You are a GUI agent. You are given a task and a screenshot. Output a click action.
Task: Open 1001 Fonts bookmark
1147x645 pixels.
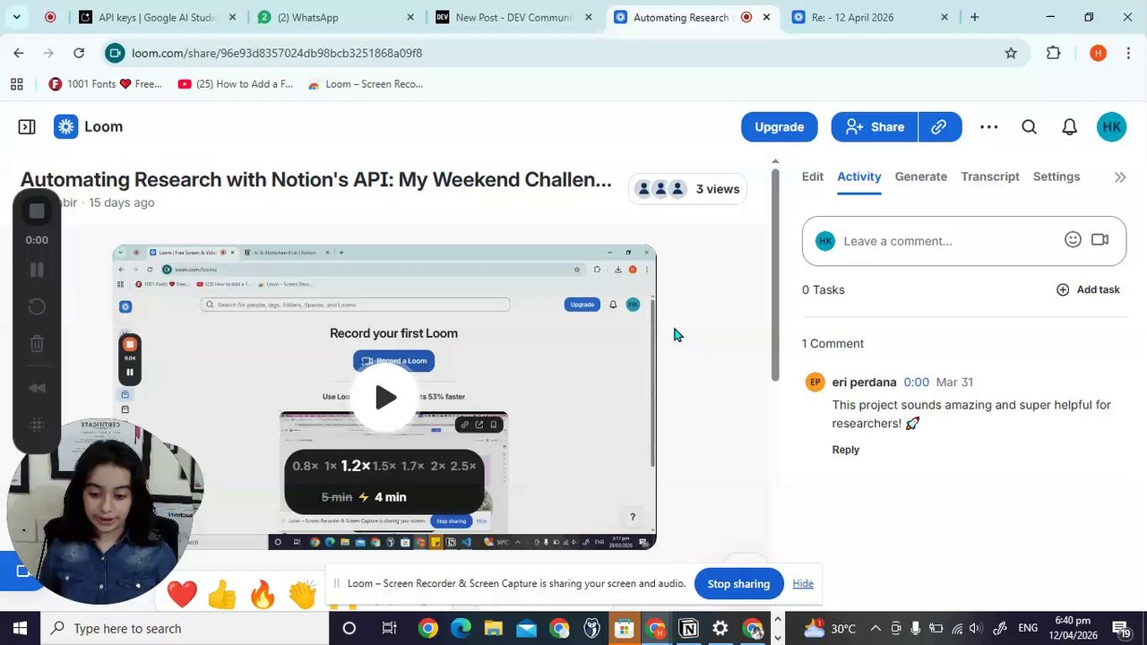pos(105,84)
